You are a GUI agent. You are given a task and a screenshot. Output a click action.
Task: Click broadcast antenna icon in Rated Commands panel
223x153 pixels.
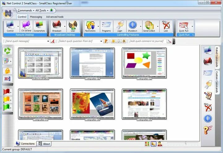point(208,62)
